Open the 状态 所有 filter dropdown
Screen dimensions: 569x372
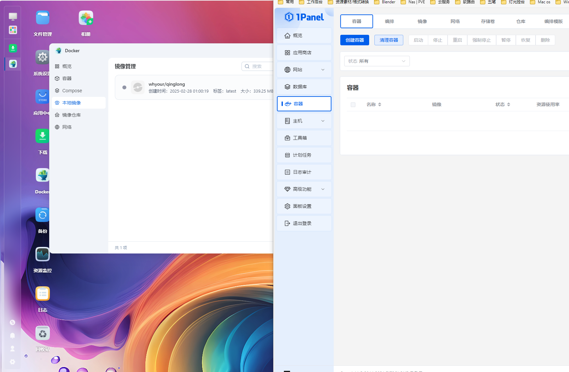coord(377,61)
